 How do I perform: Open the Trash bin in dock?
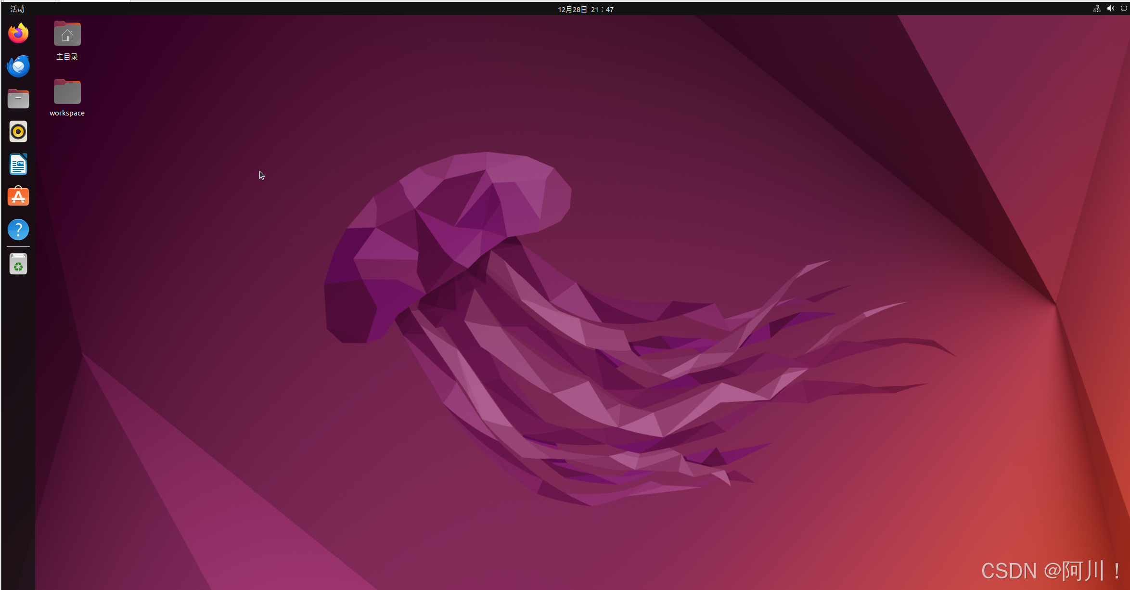(18, 264)
